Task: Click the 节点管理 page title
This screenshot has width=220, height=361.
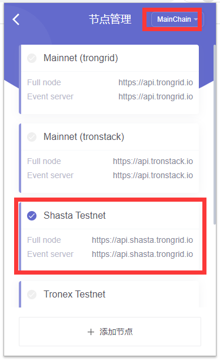Action: (110, 19)
